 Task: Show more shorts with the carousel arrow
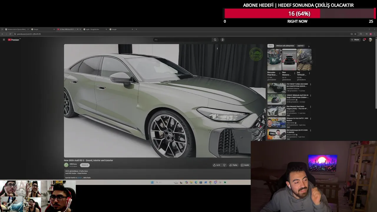311,62
